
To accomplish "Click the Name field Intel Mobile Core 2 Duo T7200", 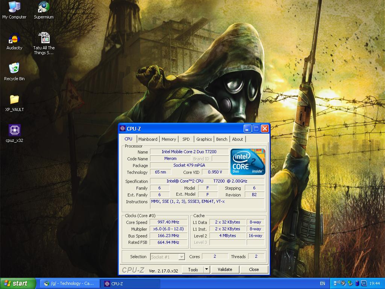I will pos(189,152).
